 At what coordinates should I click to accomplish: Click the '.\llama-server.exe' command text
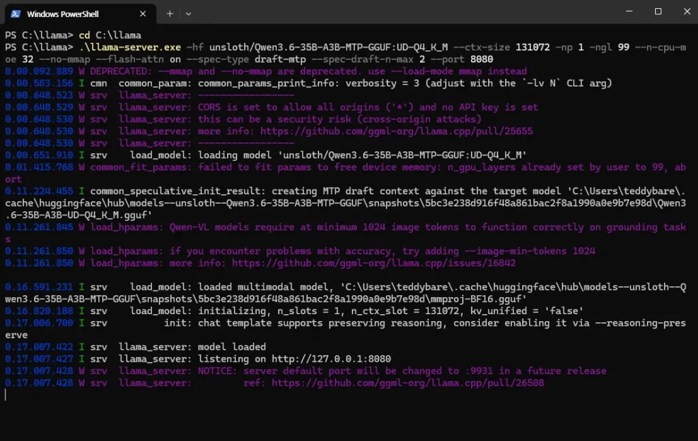point(130,47)
